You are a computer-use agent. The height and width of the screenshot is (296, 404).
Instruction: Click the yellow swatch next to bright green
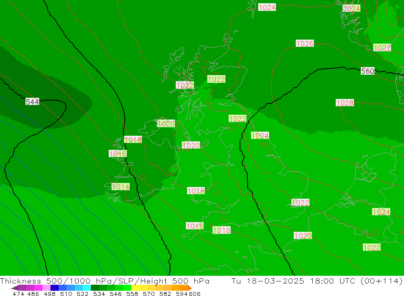point(135,288)
